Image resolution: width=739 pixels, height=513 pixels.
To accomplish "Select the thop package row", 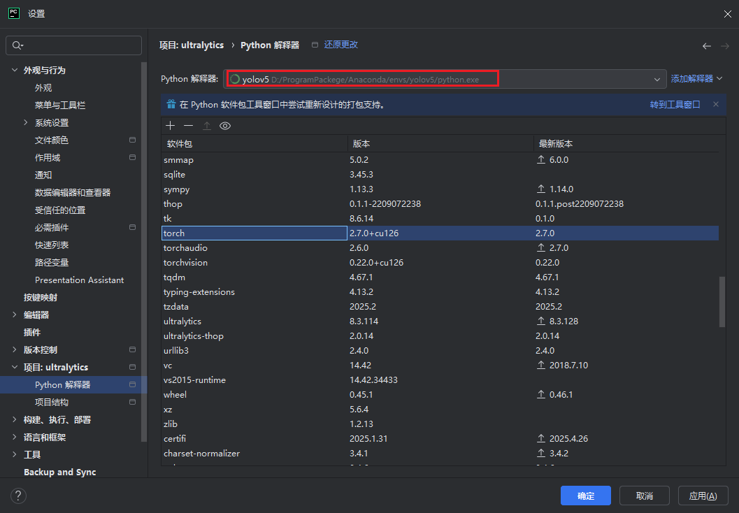I will click(x=440, y=203).
